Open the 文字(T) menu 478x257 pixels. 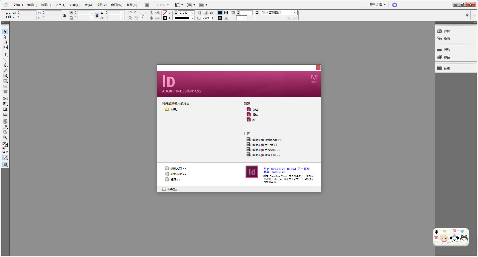pyautogui.click(x=60, y=5)
